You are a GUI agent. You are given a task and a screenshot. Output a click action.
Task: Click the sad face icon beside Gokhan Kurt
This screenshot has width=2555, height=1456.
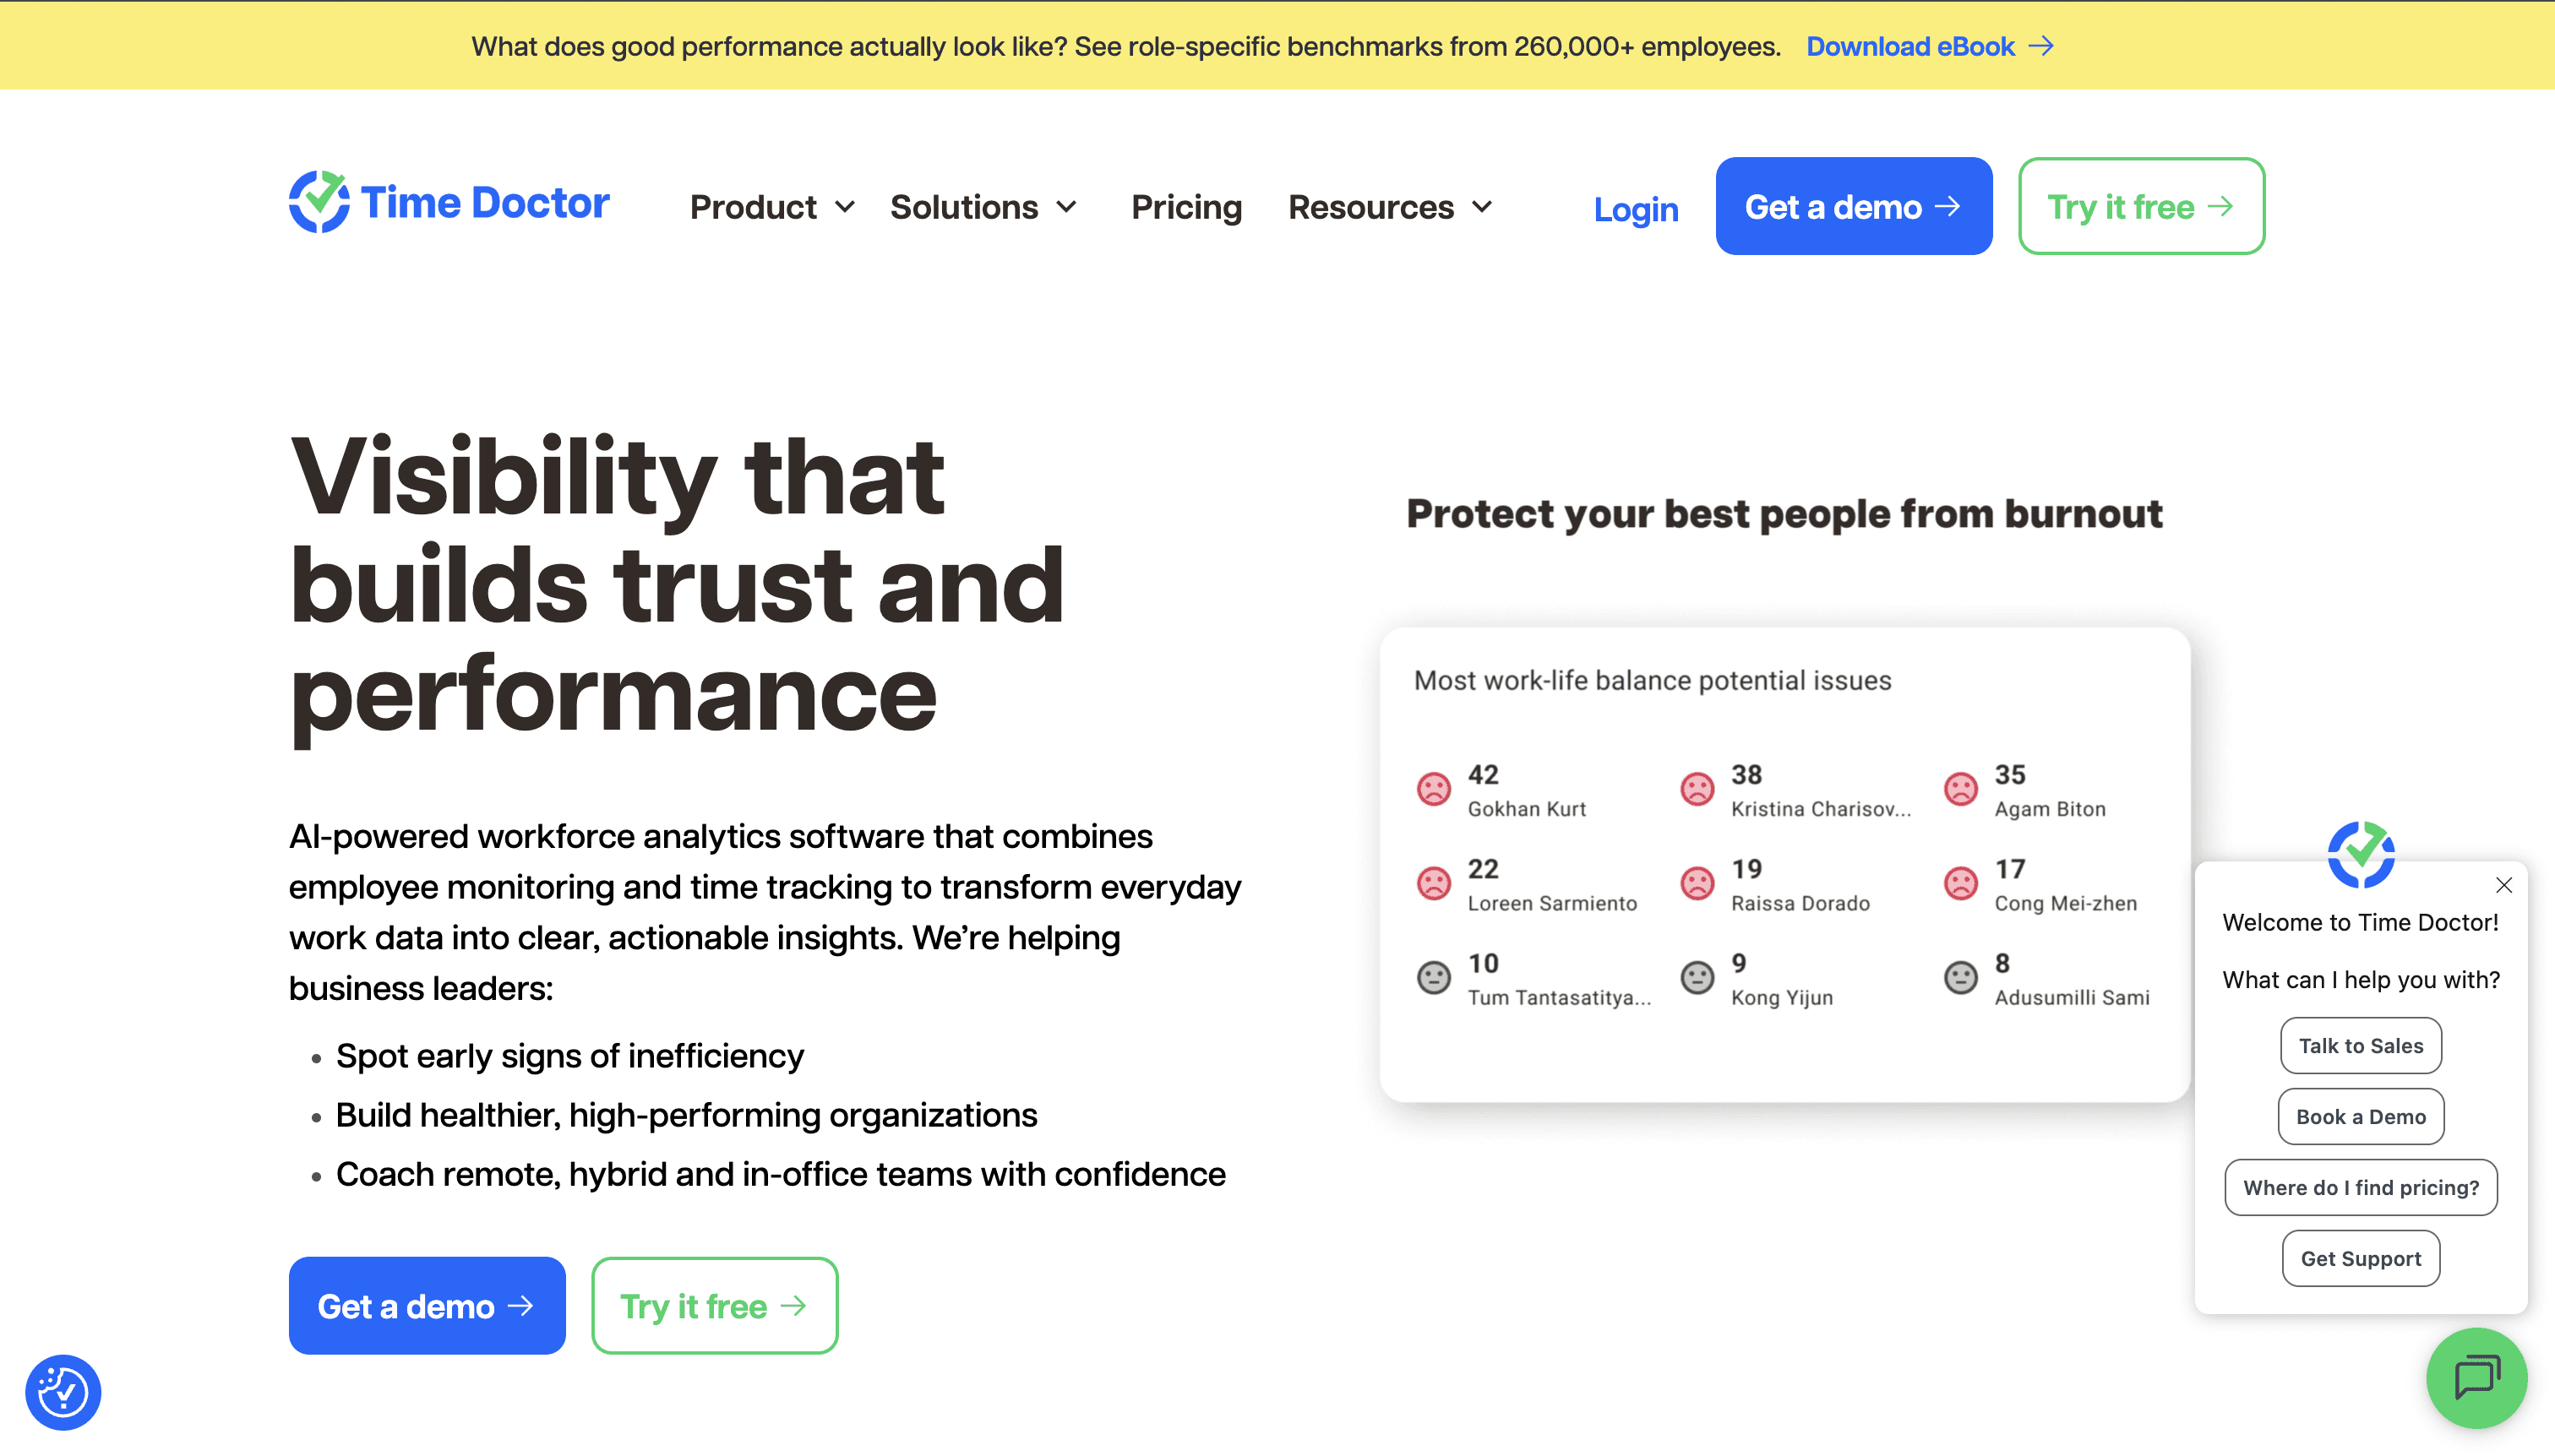coord(1434,789)
